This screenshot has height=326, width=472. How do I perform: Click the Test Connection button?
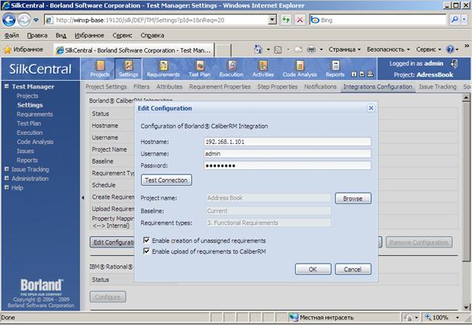[x=166, y=181]
